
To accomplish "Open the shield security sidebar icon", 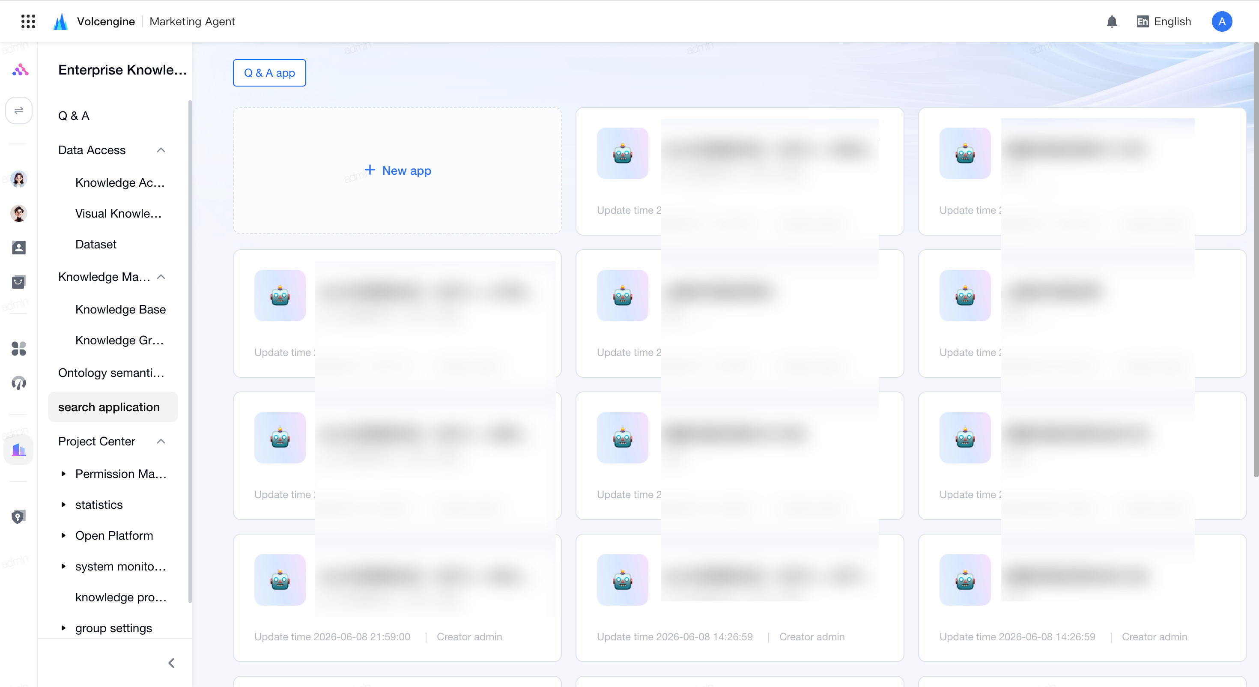I will (x=18, y=517).
